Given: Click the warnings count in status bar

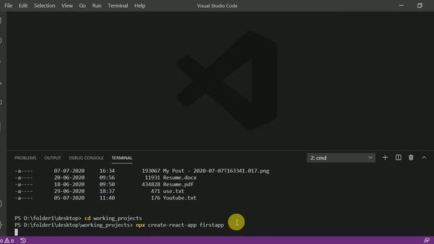Looking at the screenshot, I should pos(9,241).
